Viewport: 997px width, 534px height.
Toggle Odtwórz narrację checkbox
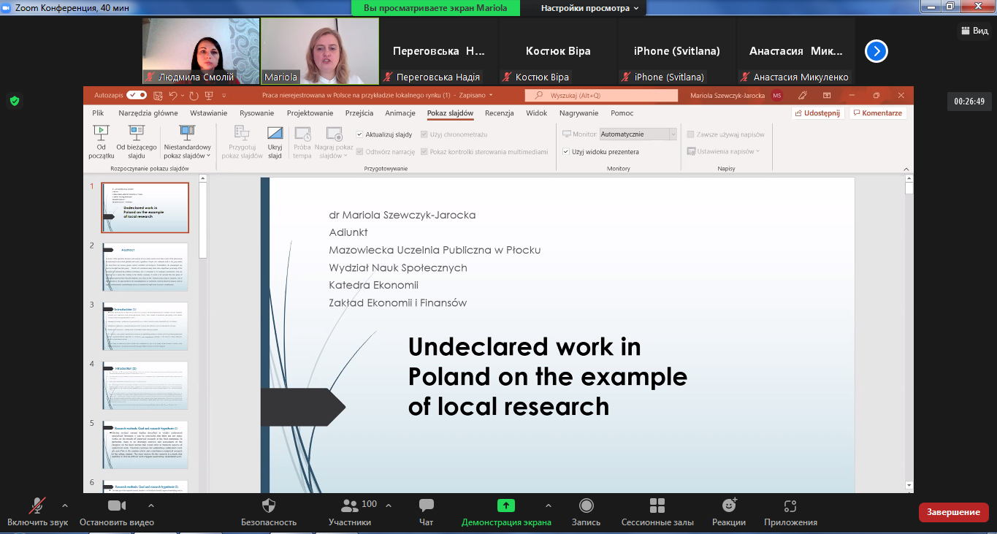tap(359, 152)
